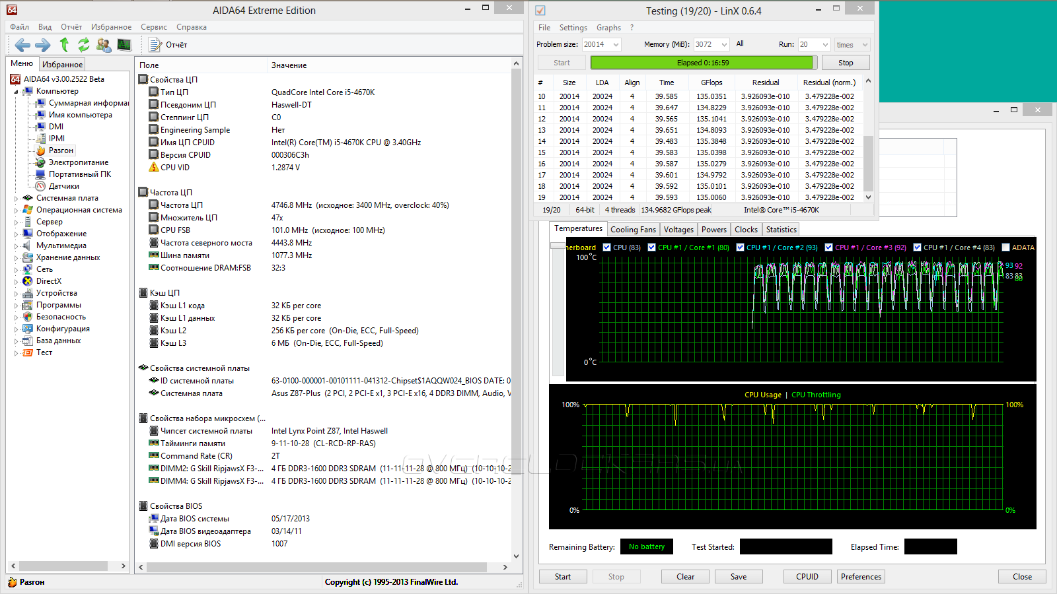Click the Preferences button

(x=861, y=577)
